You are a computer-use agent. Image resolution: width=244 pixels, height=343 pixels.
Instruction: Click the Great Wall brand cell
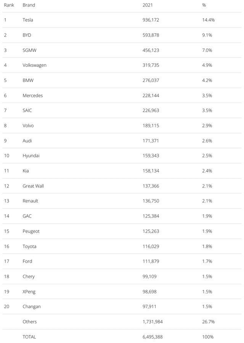(33, 186)
